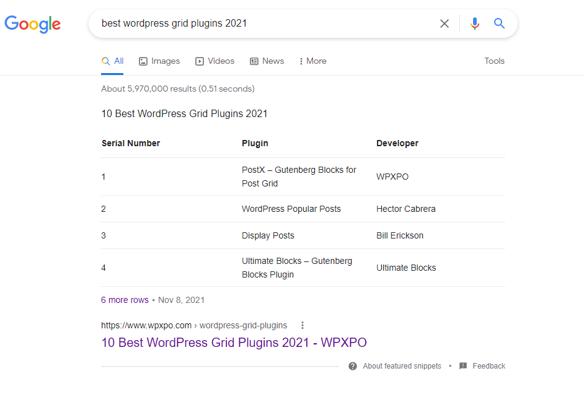The image size is (584, 394).
Task: Select the WordPress Popular Posts cell
Action: pyautogui.click(x=291, y=209)
